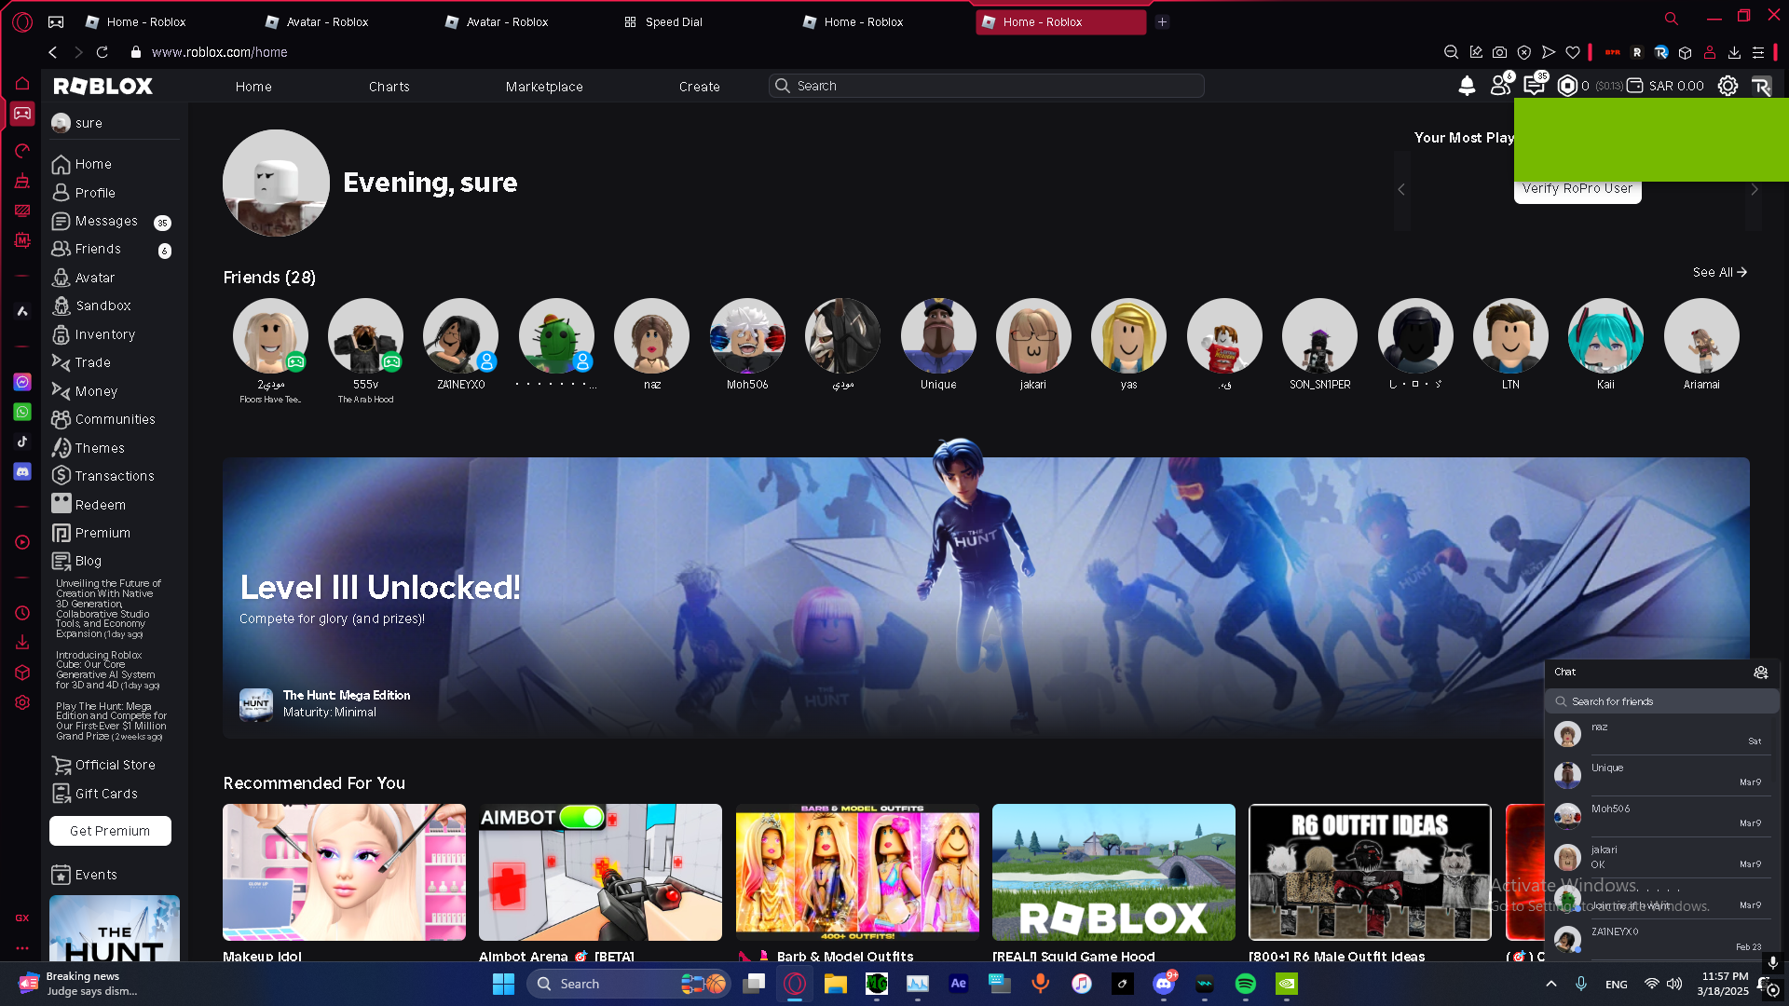1789x1006 pixels.
Task: Open WhatsApp in Opera sidebar
Action: [22, 412]
